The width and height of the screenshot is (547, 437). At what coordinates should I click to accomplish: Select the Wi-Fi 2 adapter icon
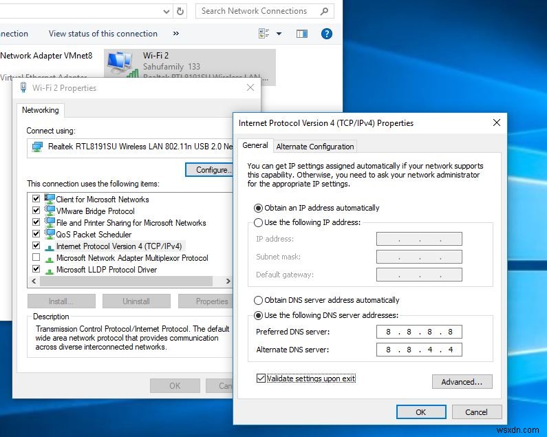(122, 65)
